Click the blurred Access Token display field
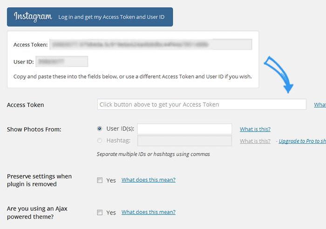Screen dimensions: 326x229 coord(151,44)
